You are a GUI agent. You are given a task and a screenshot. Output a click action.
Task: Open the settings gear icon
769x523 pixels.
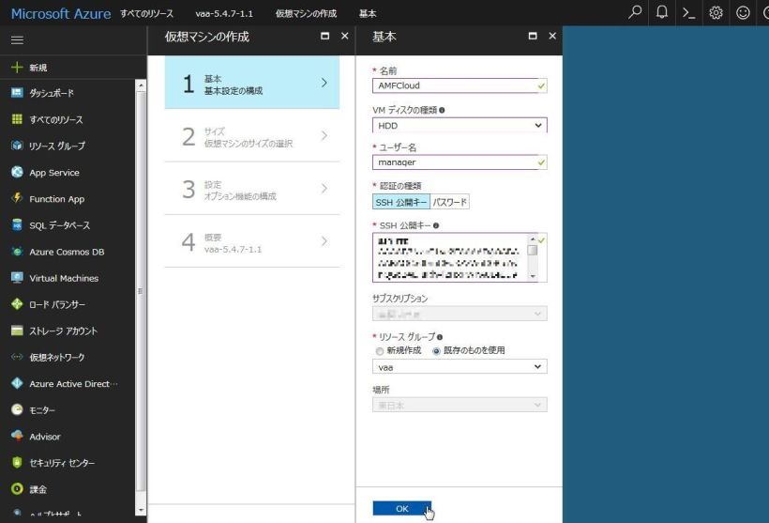[716, 13]
